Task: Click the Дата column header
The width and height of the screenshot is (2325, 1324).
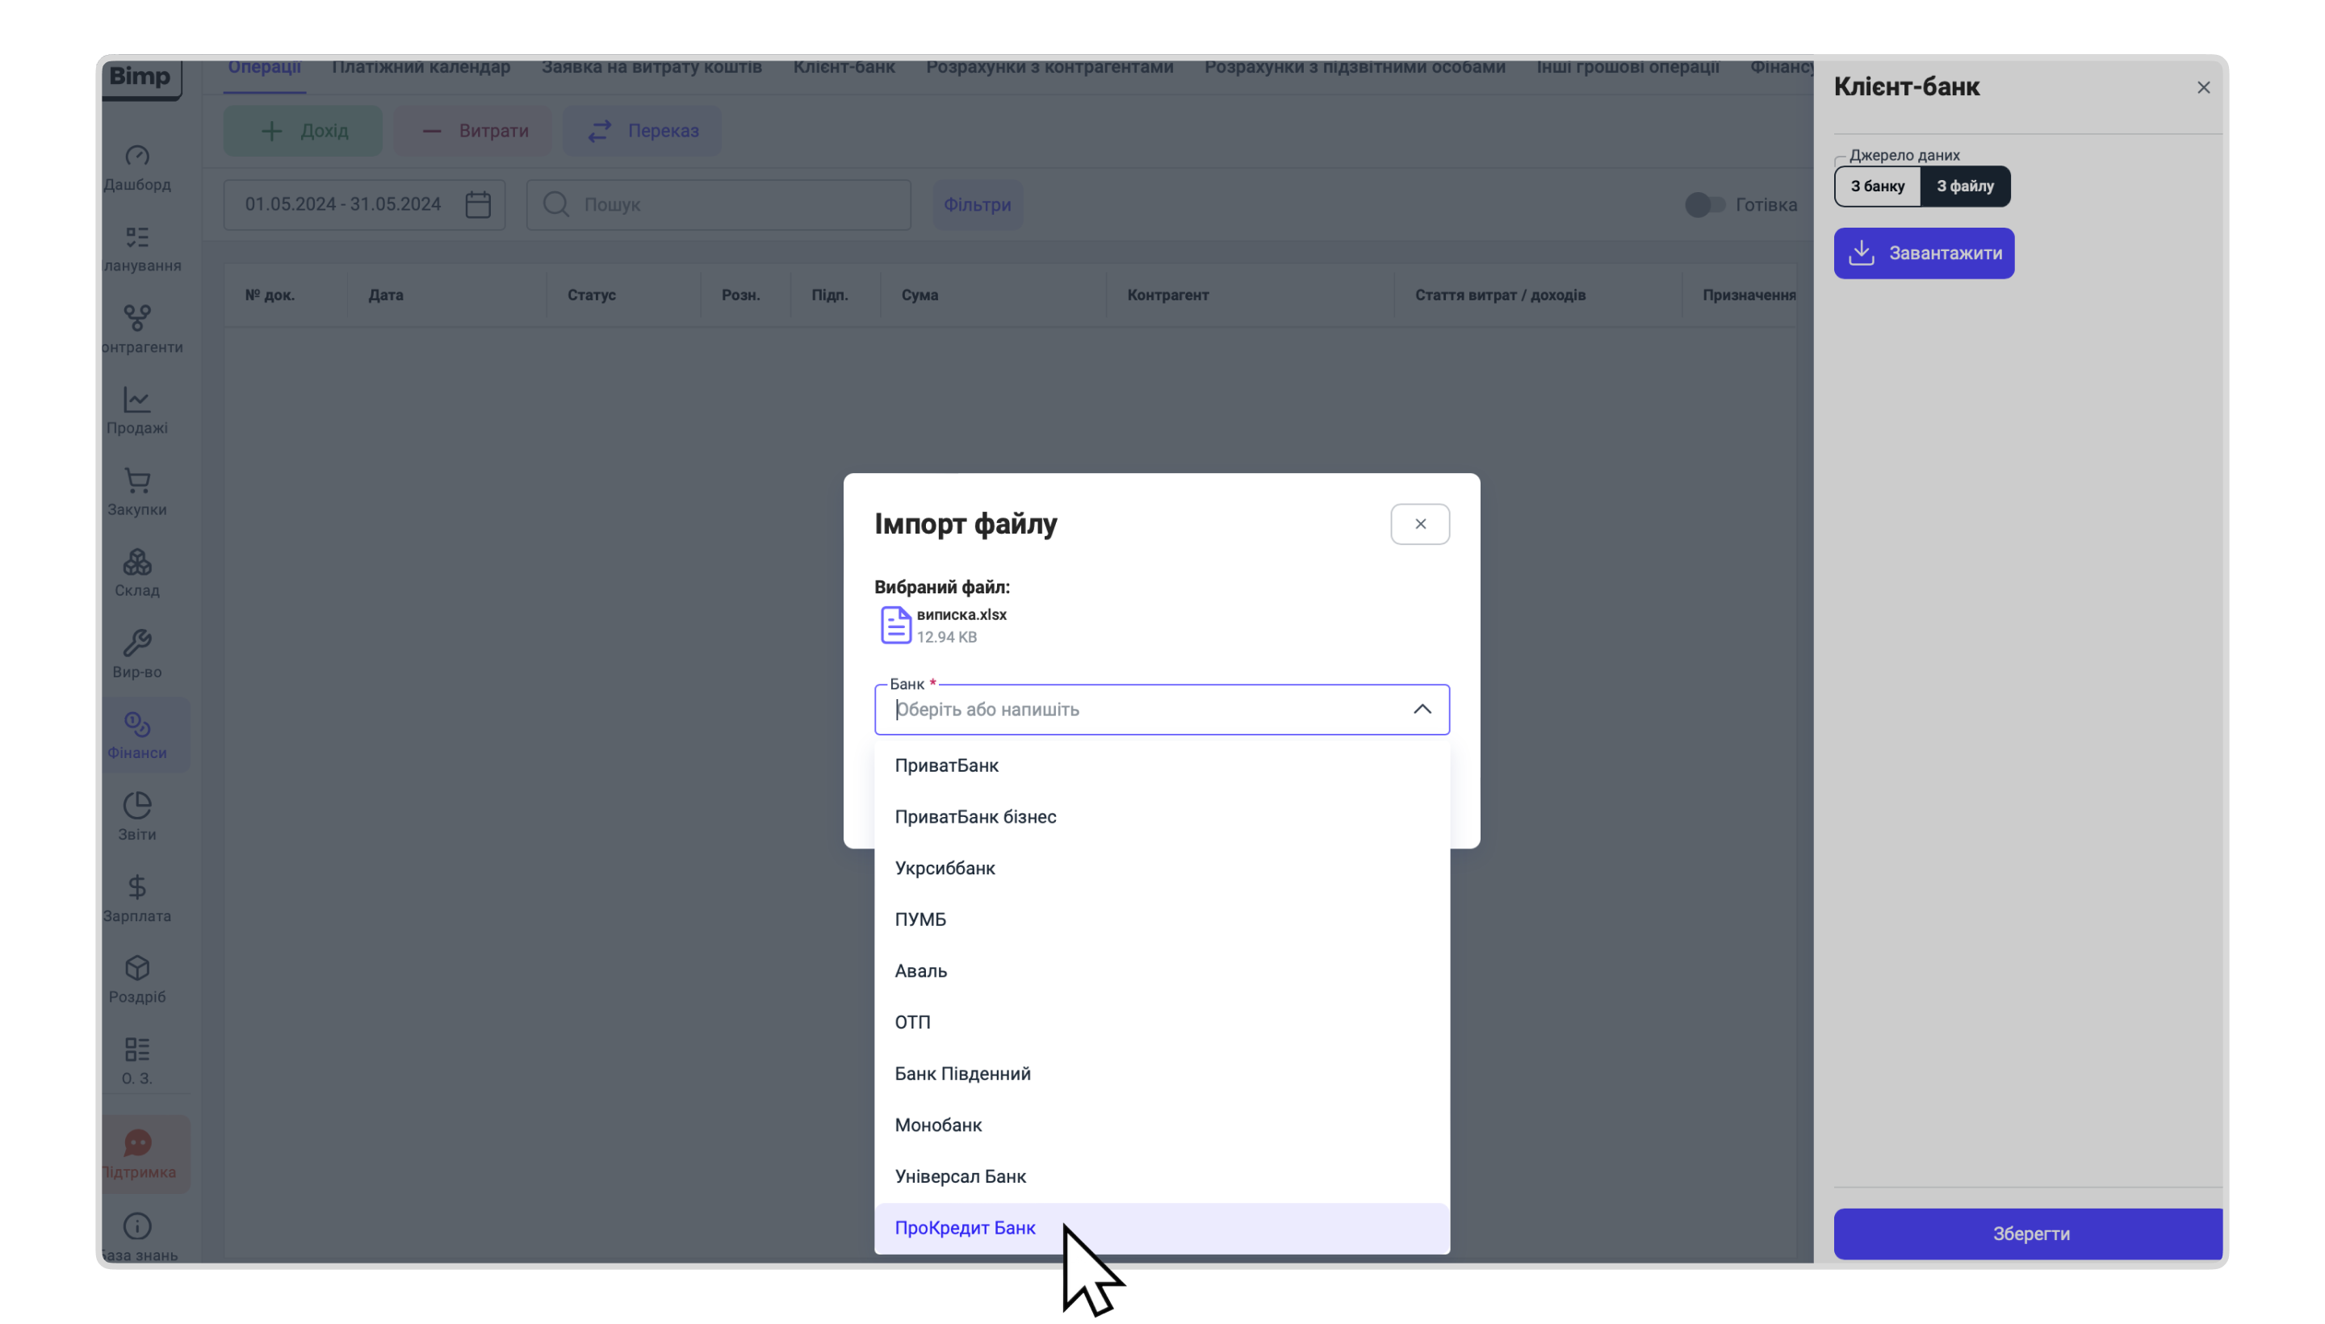Action: (386, 295)
